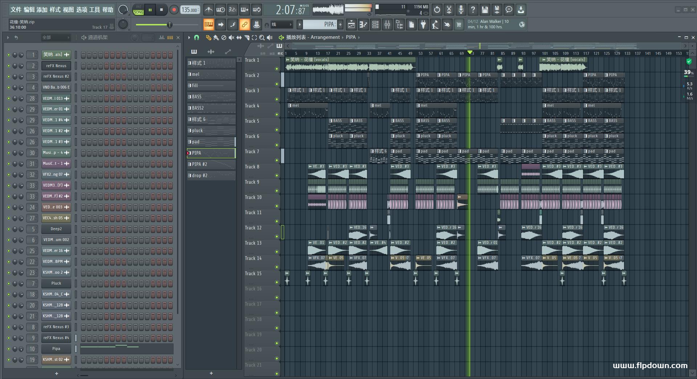Image resolution: width=697 pixels, height=379 pixels.
Task: Enable wait for input before recording
Action: pyautogui.click(x=220, y=10)
